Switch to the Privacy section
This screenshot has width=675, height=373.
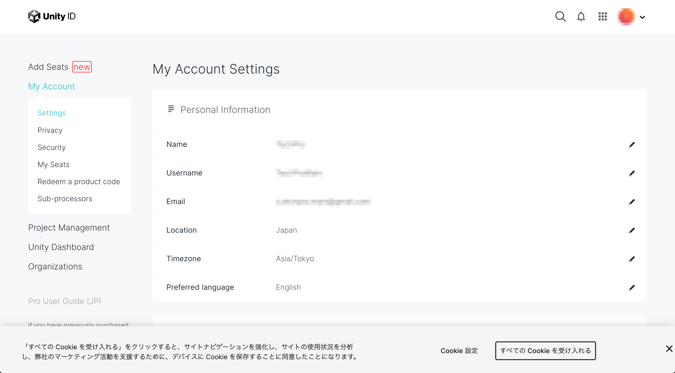[x=50, y=130]
